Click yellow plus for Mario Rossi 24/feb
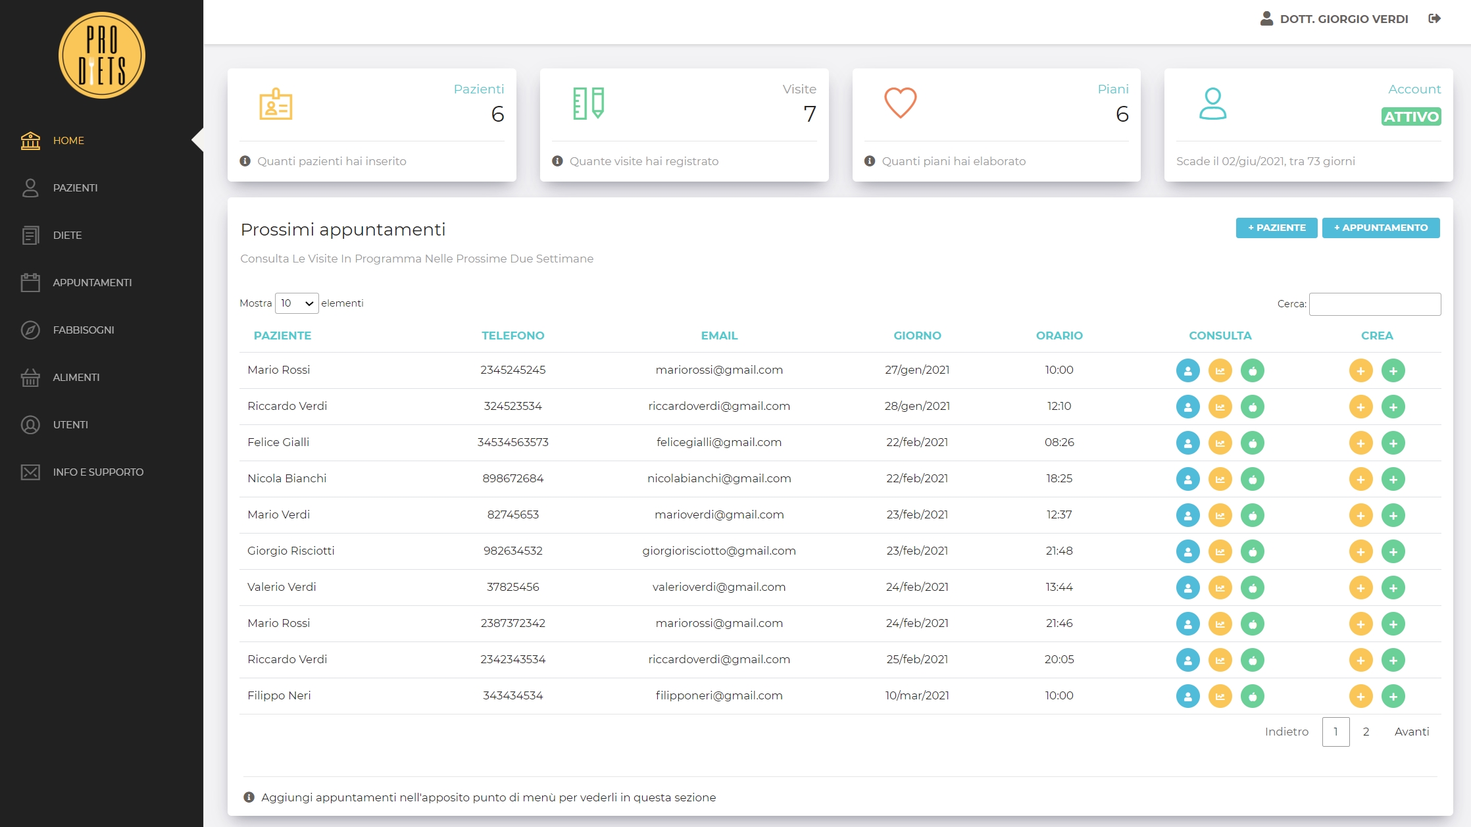 (x=1360, y=624)
